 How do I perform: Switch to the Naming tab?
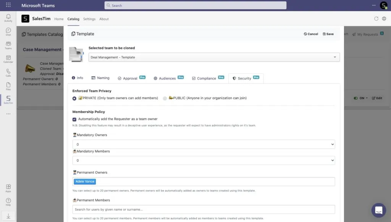tap(100, 78)
